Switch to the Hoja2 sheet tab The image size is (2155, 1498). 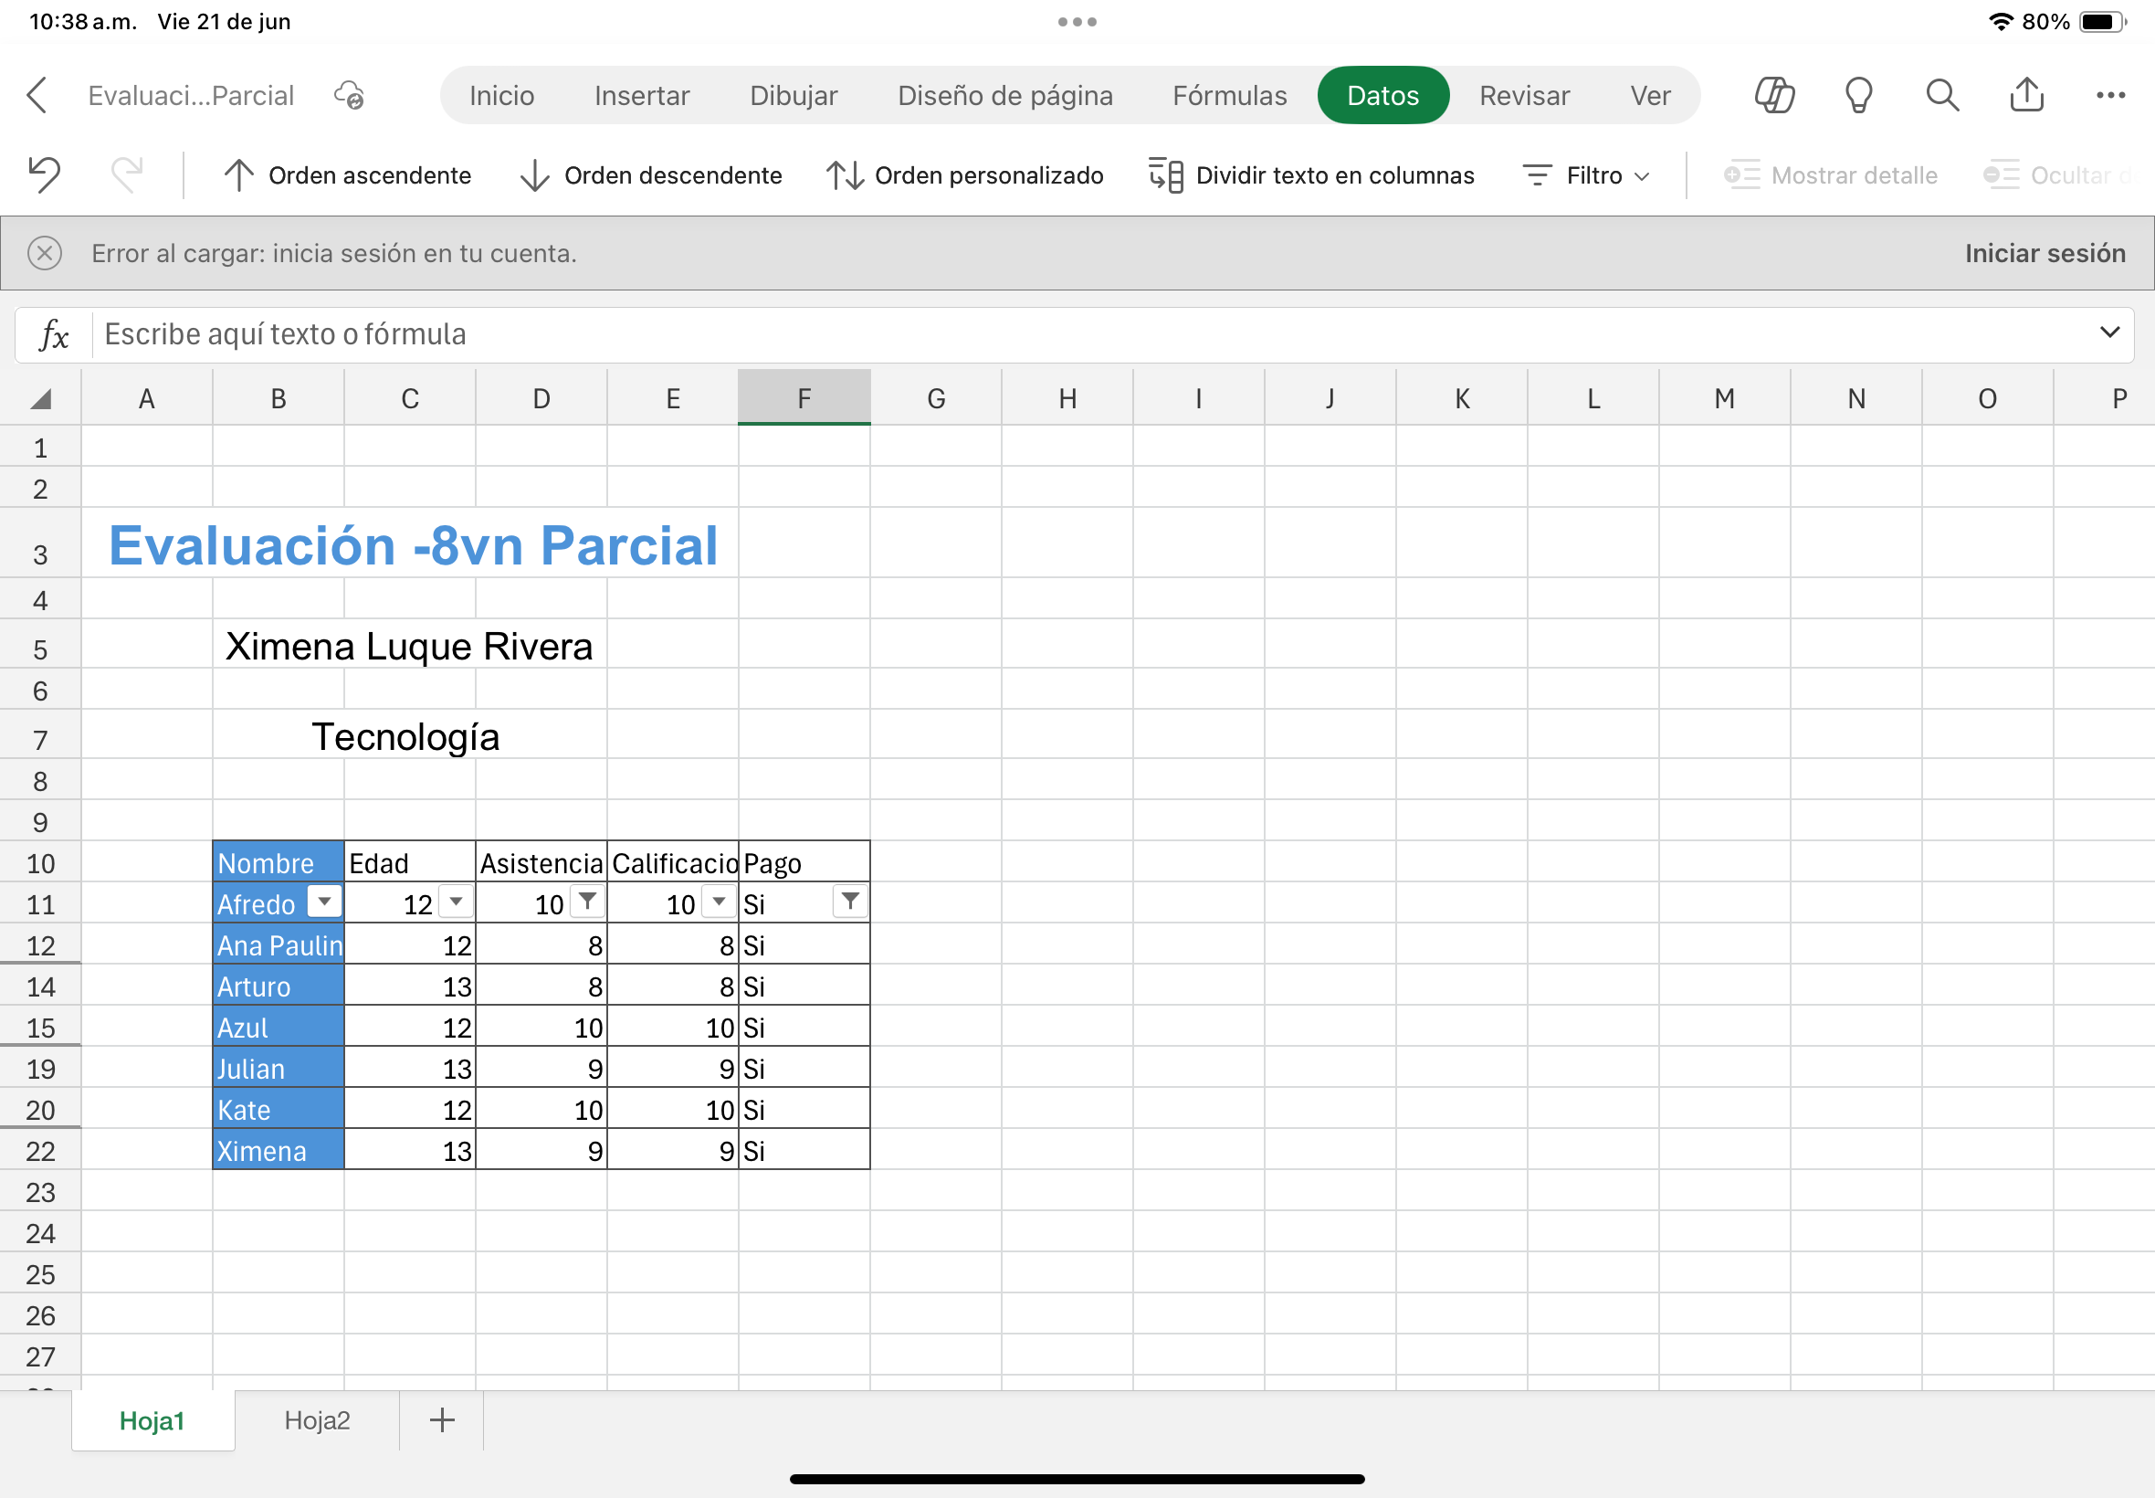click(x=317, y=1420)
